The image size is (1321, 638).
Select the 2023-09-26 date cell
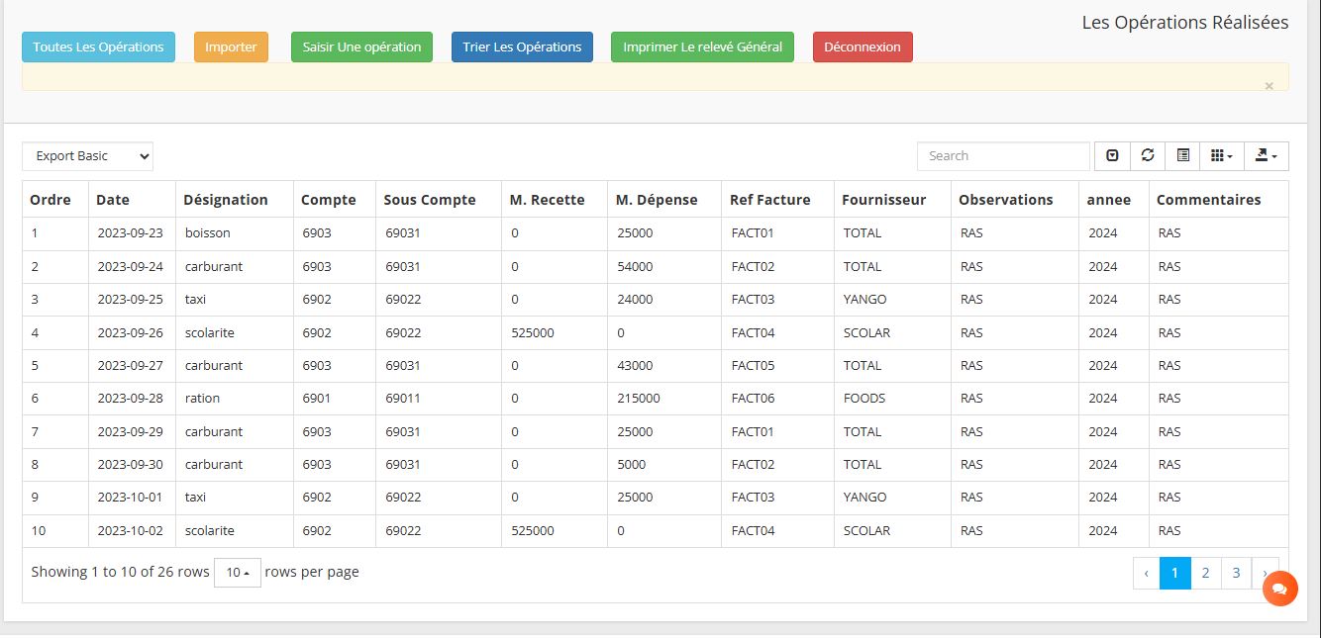(x=132, y=333)
